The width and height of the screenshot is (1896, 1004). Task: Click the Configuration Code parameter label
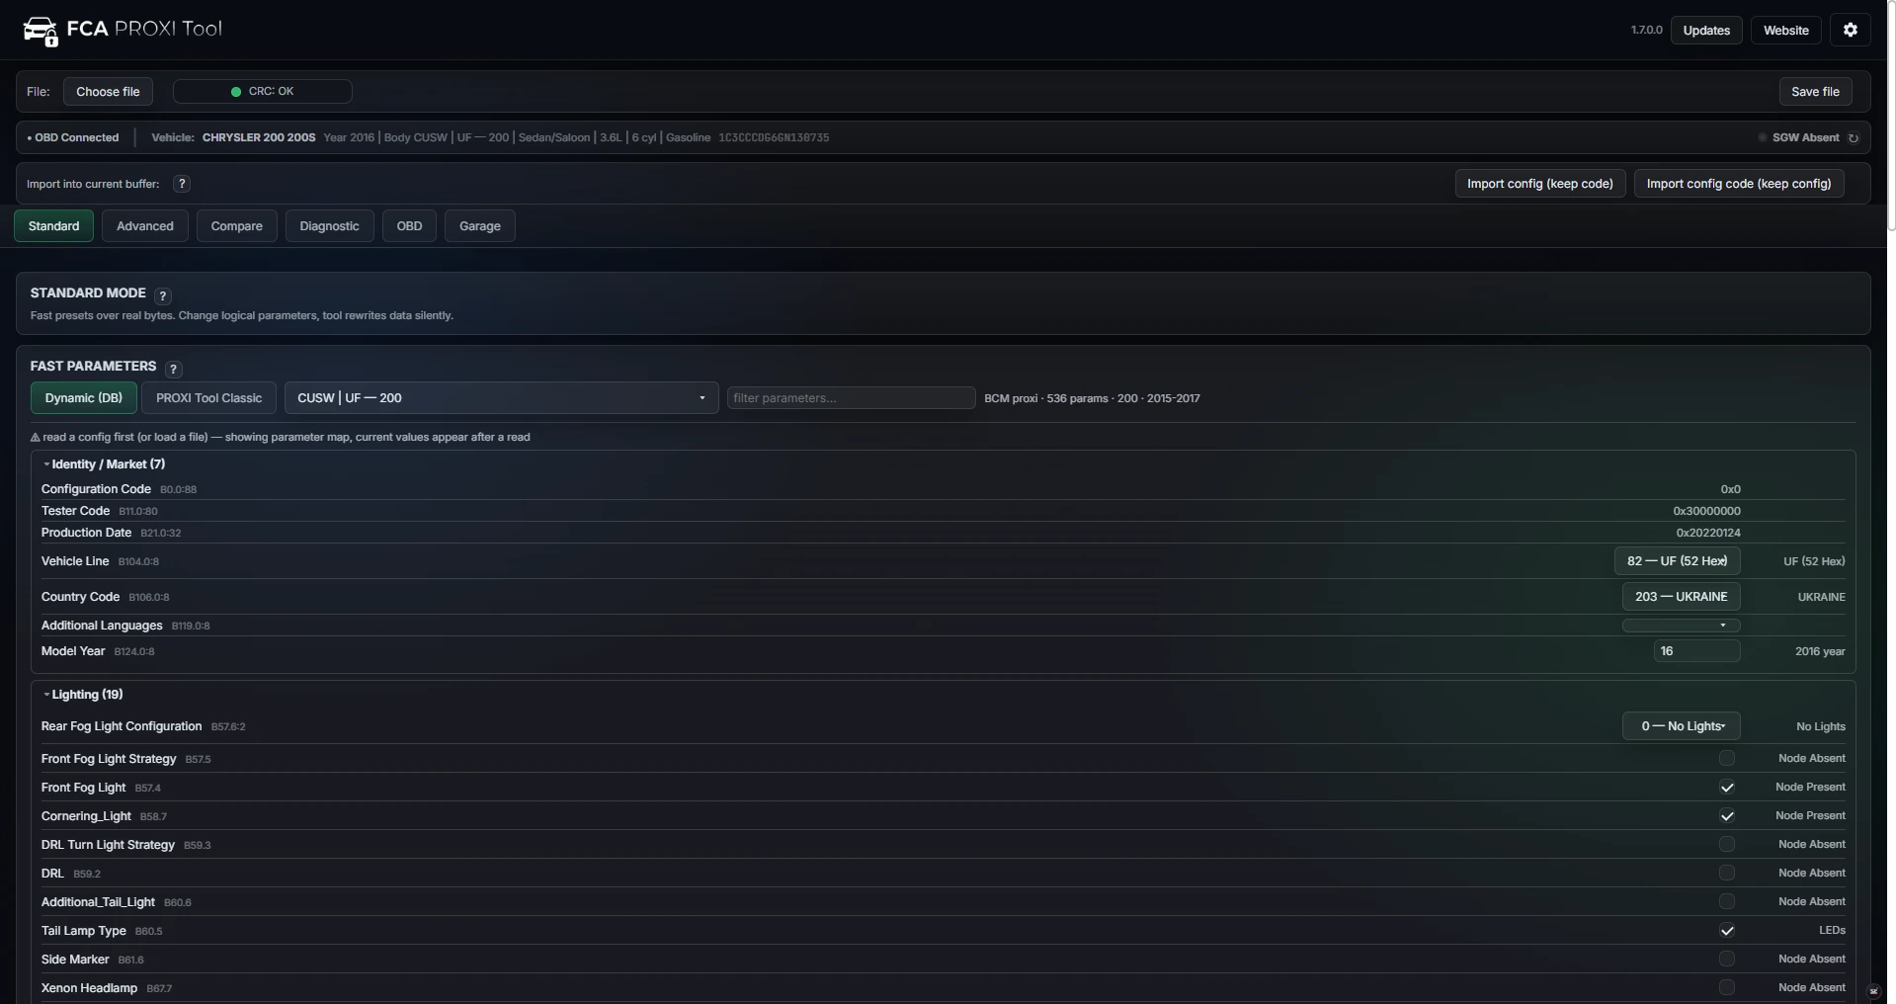(96, 490)
